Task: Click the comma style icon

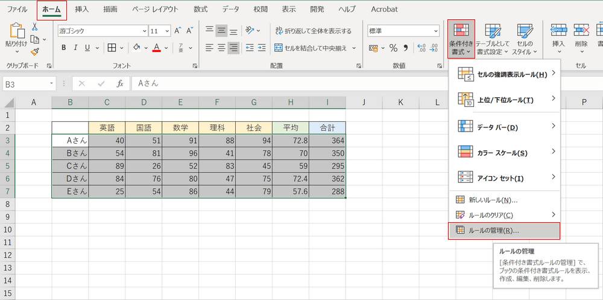Action: pyautogui.click(x=407, y=48)
